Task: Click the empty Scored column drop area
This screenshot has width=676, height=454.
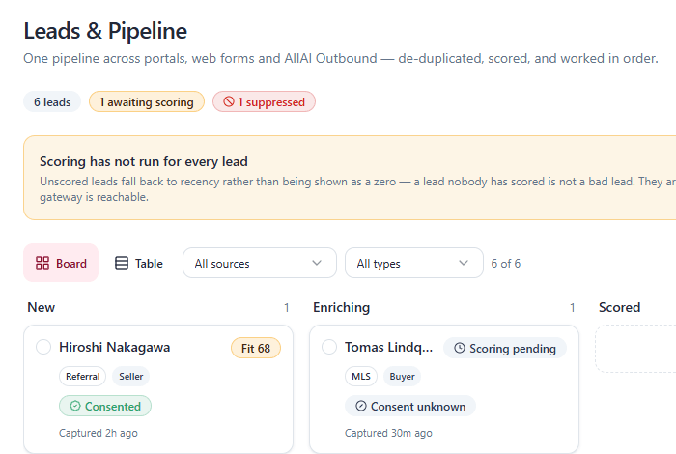Action: coord(635,349)
